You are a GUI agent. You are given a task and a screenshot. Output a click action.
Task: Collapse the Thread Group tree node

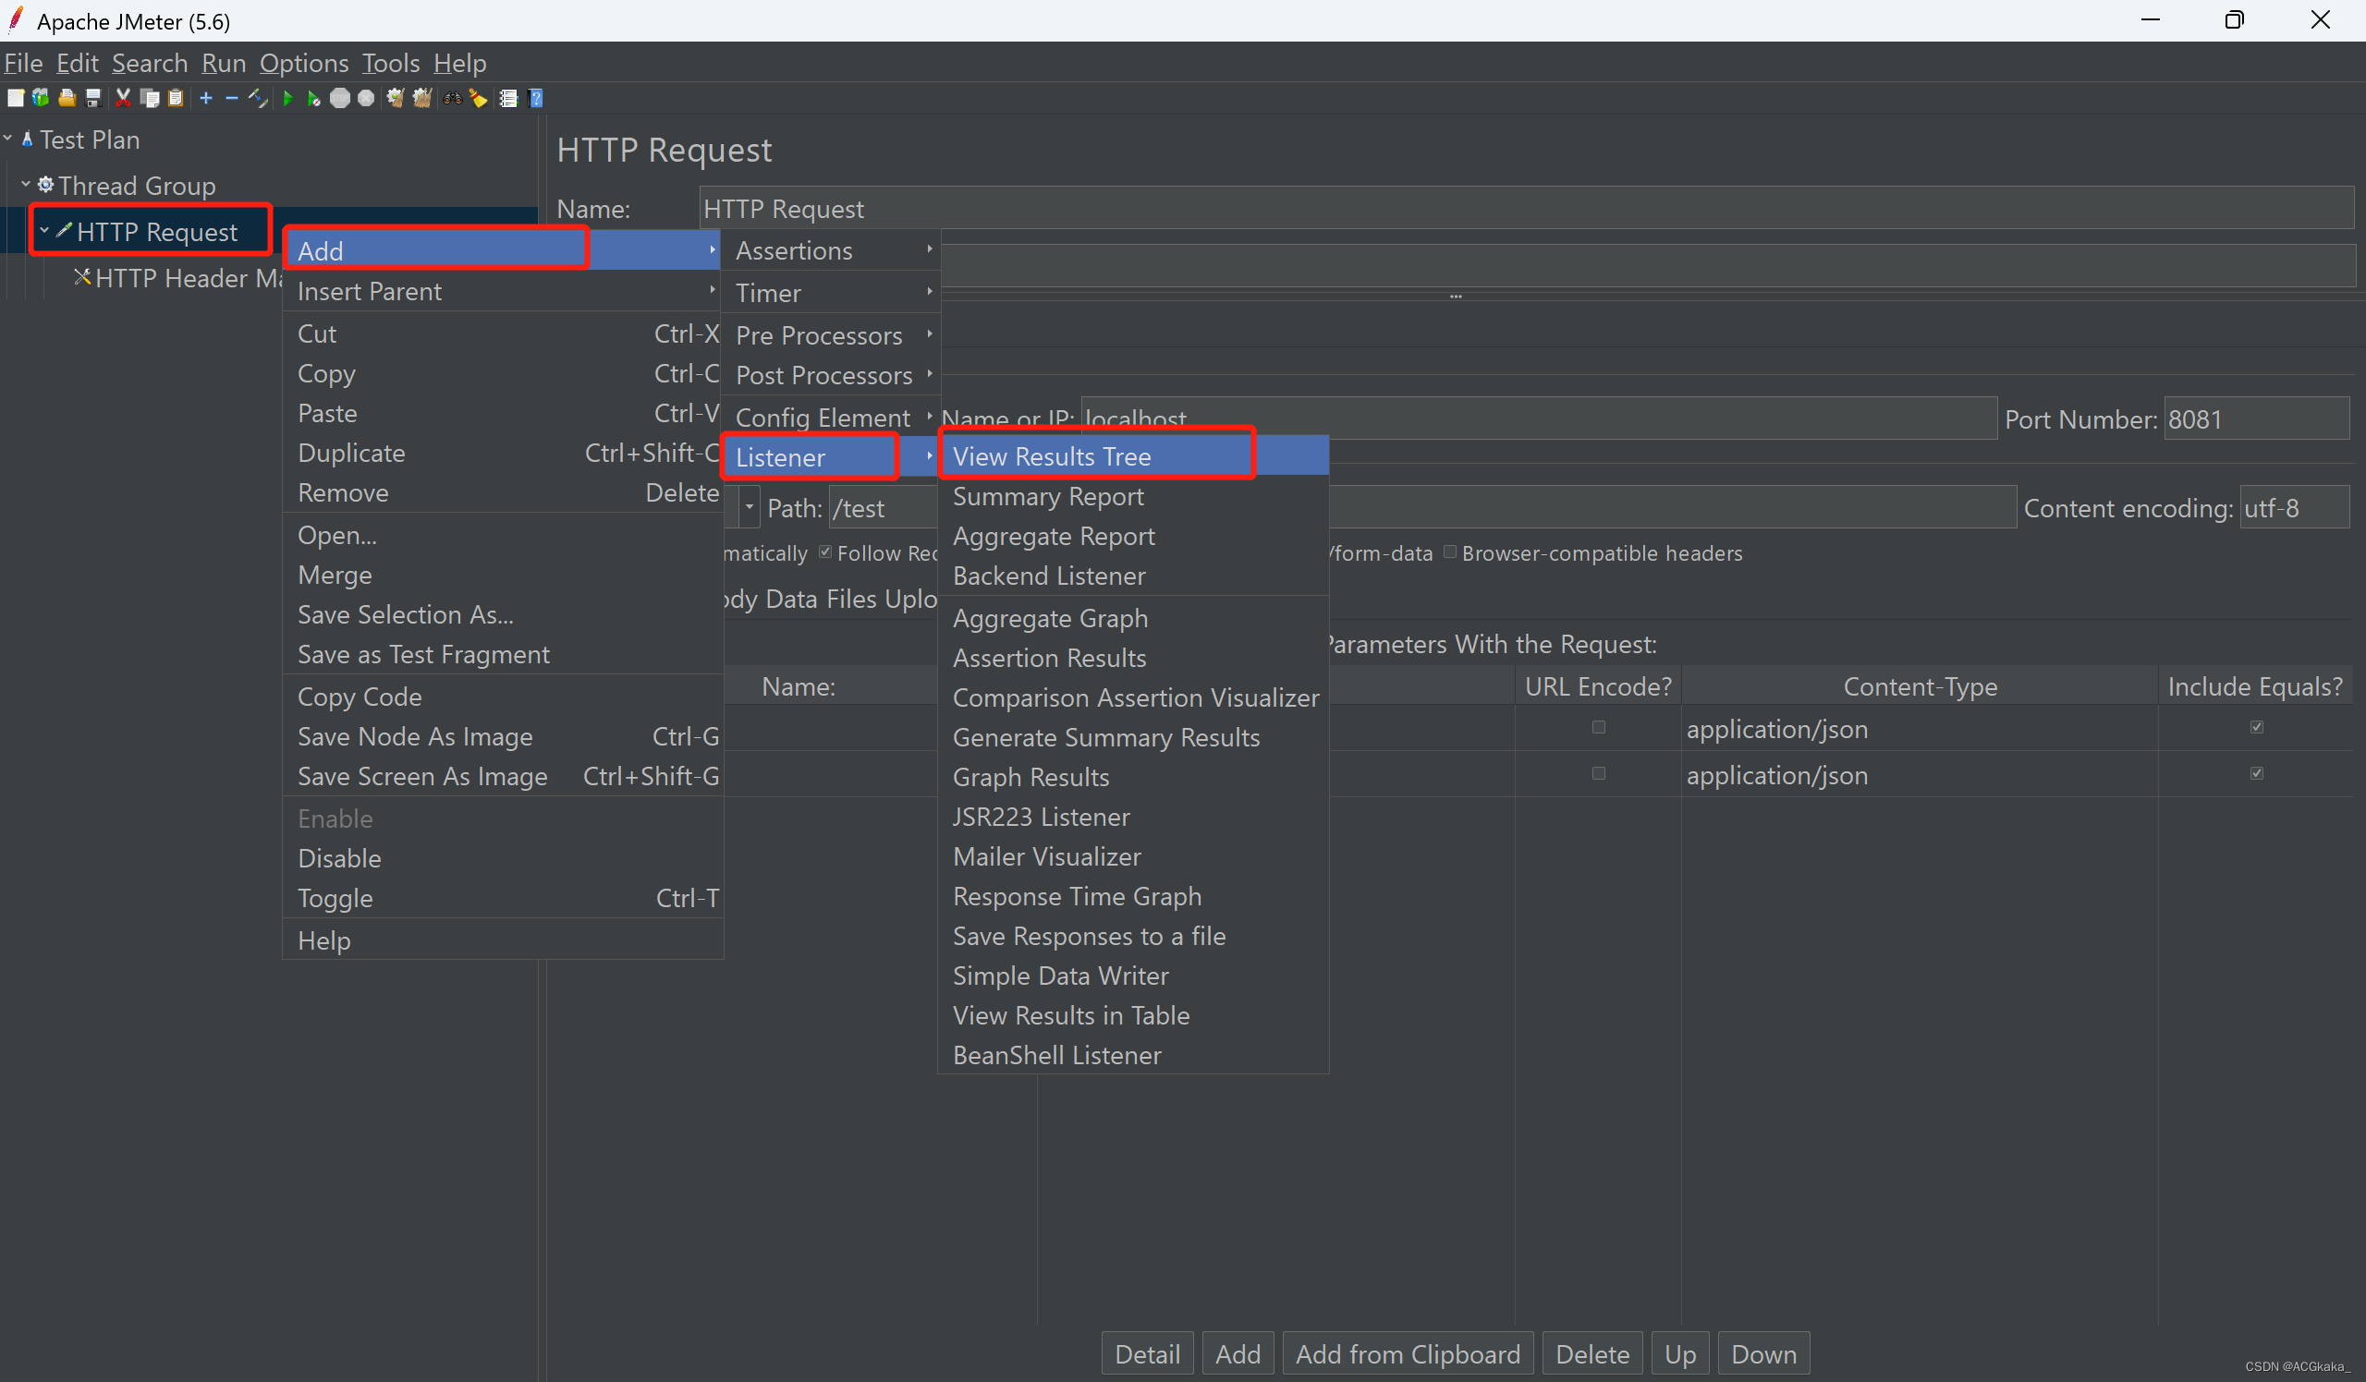(26, 185)
